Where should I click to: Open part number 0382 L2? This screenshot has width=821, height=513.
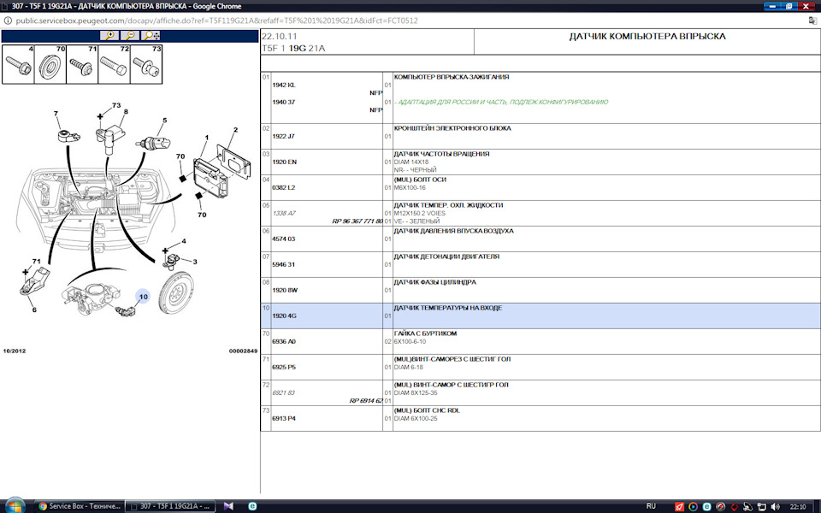coord(284,187)
